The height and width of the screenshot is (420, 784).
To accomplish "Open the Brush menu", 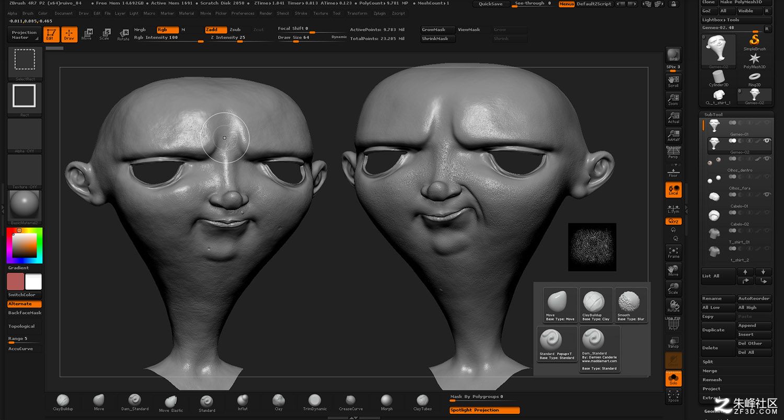I will point(28,14).
